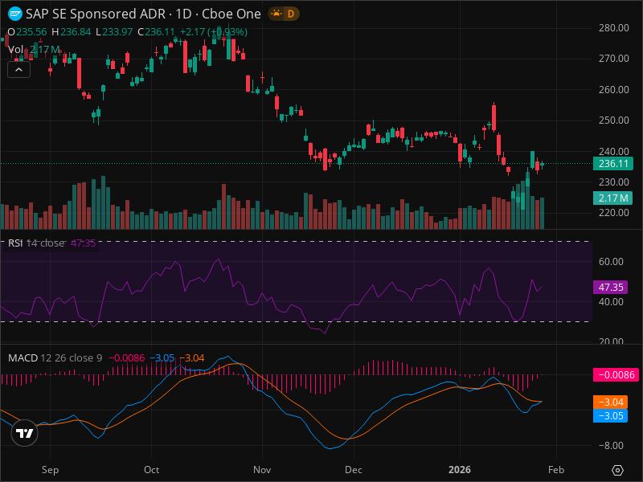The image size is (643, 482).
Task: Click the Feb label on time axis
Action: coord(556,470)
